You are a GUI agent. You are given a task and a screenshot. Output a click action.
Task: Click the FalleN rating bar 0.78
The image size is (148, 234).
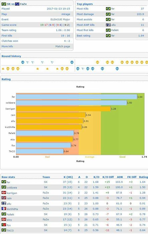click(45, 133)
